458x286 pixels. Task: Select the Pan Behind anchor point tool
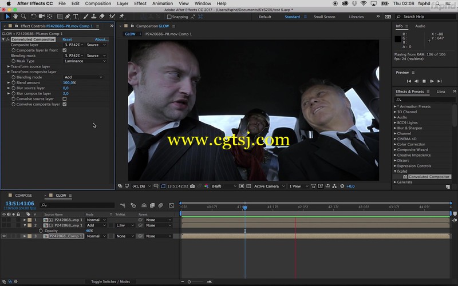pyautogui.click(x=50, y=17)
